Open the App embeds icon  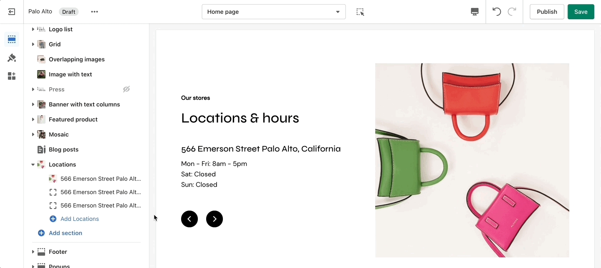tap(12, 76)
